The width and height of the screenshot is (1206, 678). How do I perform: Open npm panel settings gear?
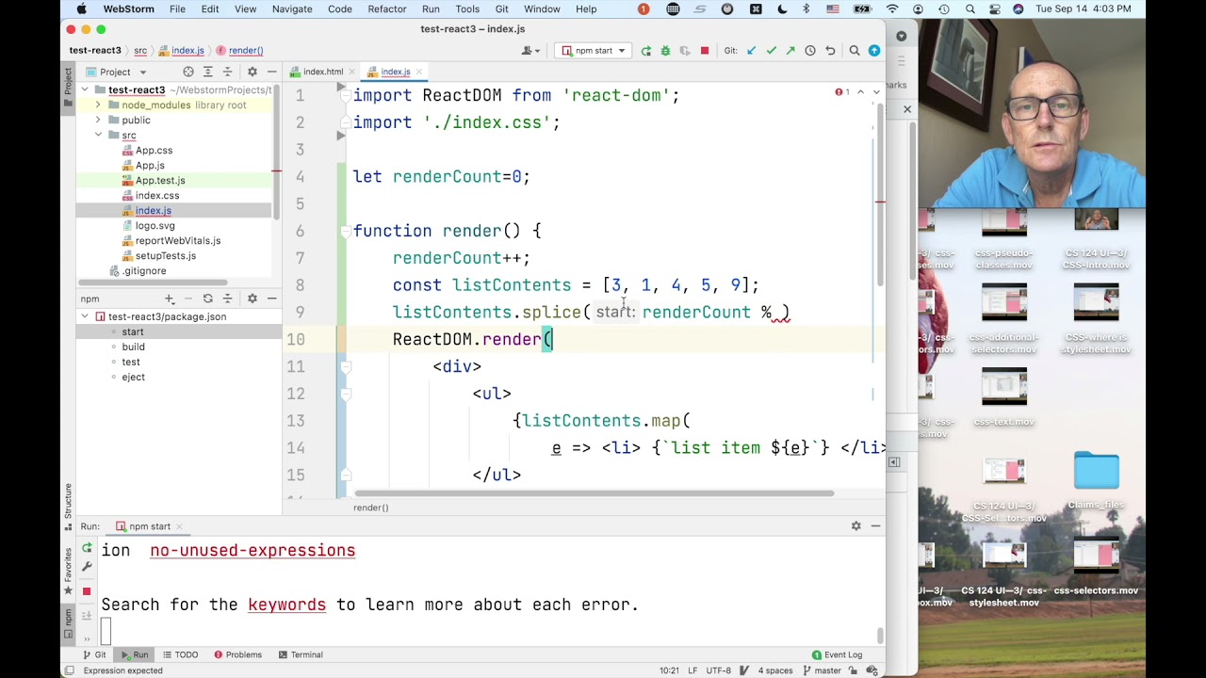tap(252, 299)
